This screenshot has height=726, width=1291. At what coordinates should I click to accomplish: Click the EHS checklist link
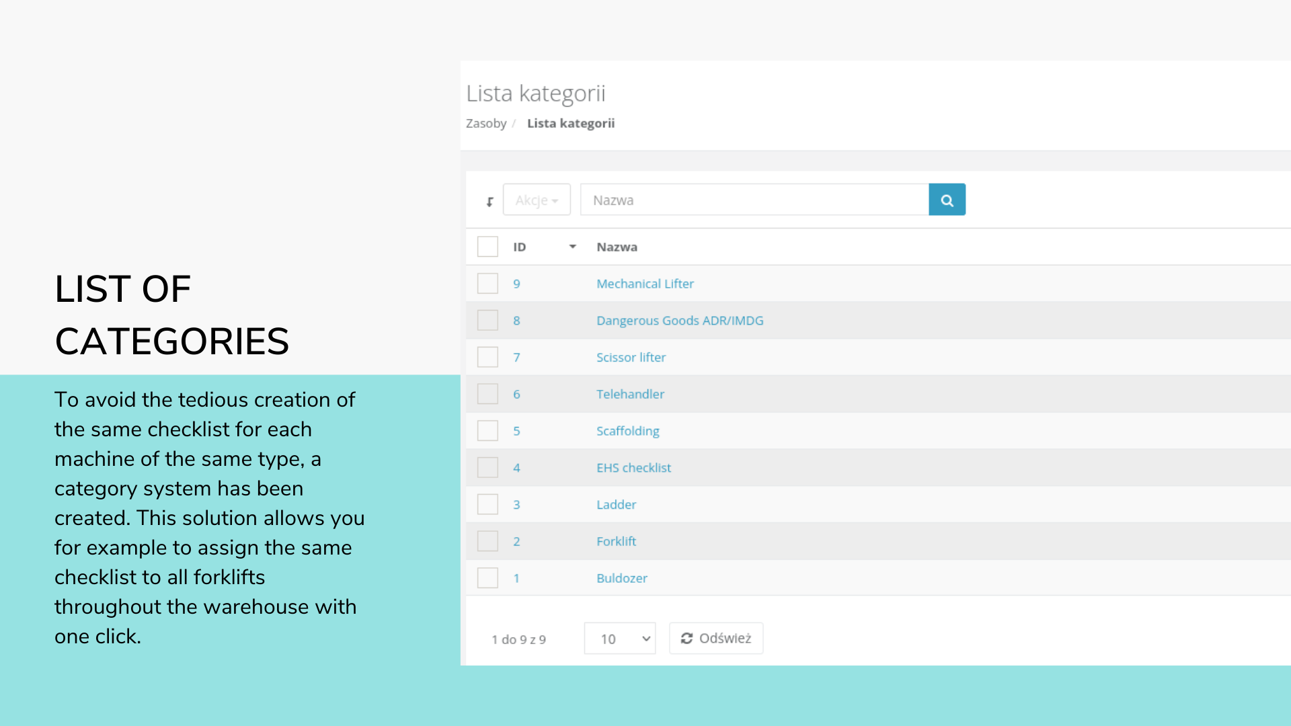coord(633,468)
